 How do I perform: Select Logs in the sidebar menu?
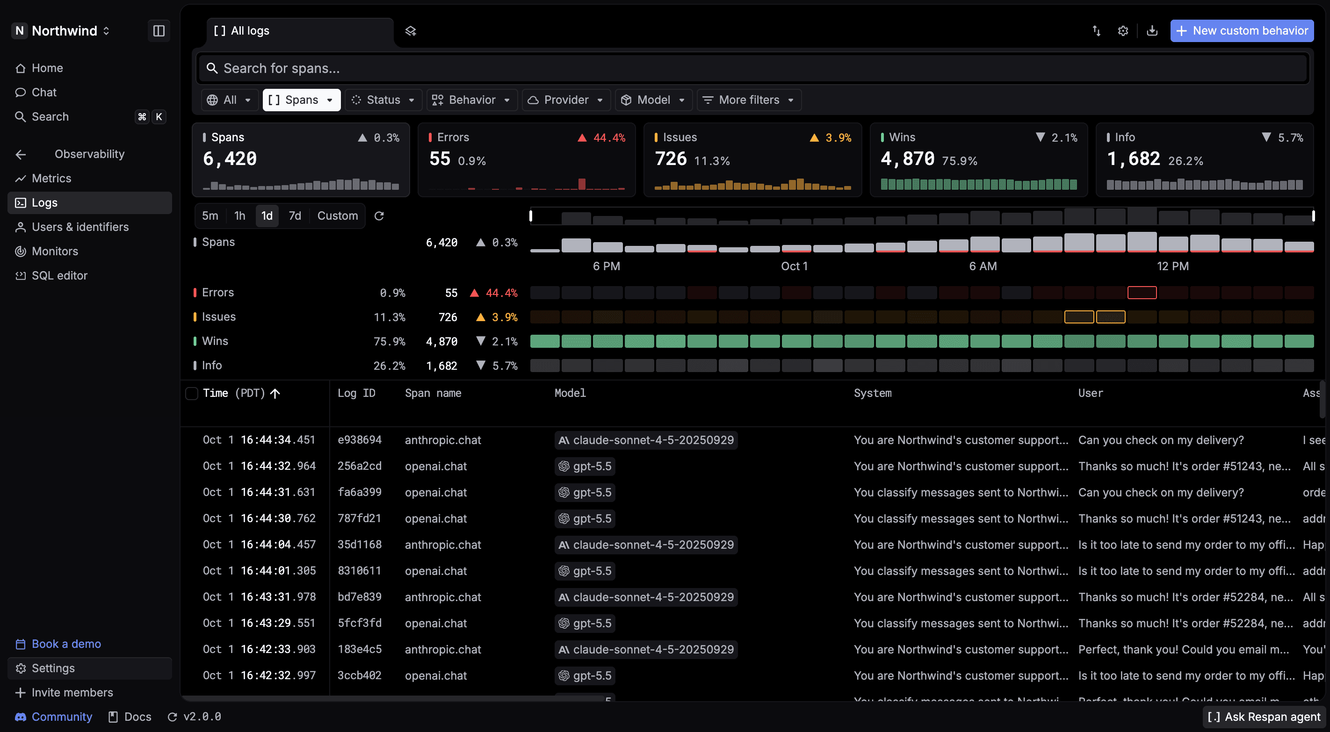pos(90,203)
